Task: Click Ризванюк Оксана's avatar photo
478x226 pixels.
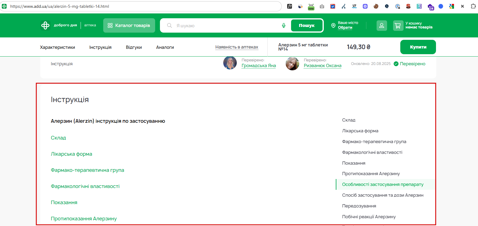Action: [x=293, y=63]
